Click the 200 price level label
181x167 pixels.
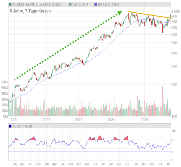click(x=175, y=85)
